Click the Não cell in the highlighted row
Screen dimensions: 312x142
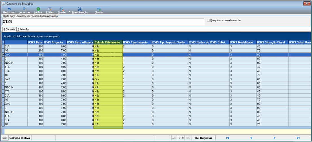pos(108,54)
